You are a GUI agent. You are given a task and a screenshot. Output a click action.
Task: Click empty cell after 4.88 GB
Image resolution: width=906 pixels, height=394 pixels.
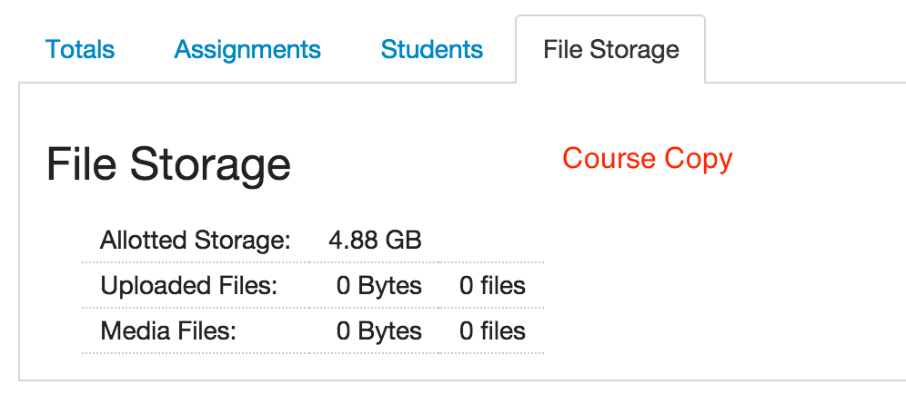491,241
